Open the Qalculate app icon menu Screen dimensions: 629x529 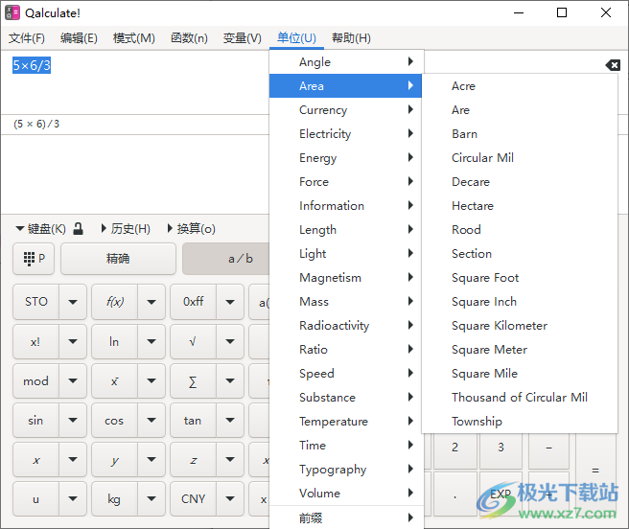pyautogui.click(x=12, y=12)
